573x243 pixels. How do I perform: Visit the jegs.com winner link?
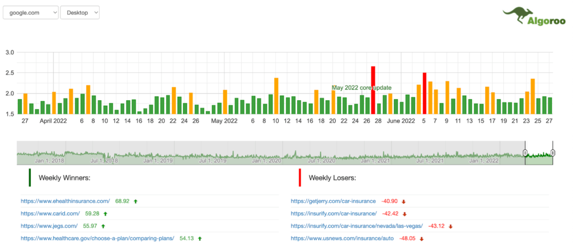pos(49,226)
